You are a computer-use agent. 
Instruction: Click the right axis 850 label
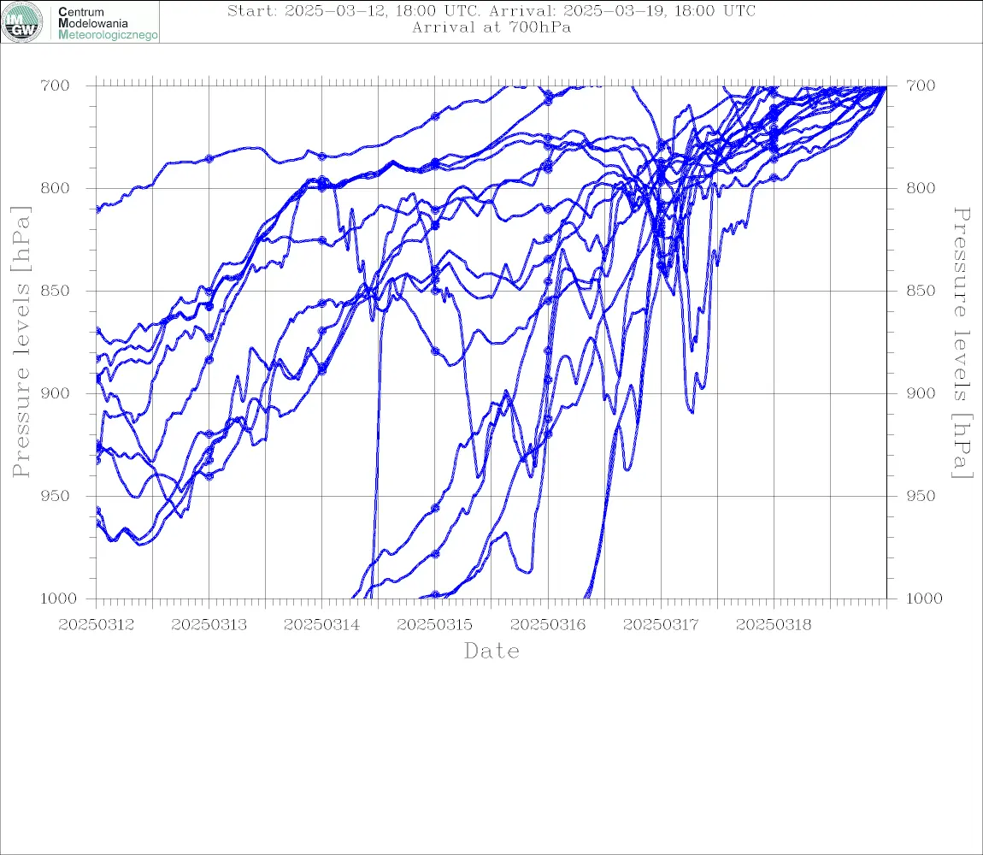click(921, 291)
